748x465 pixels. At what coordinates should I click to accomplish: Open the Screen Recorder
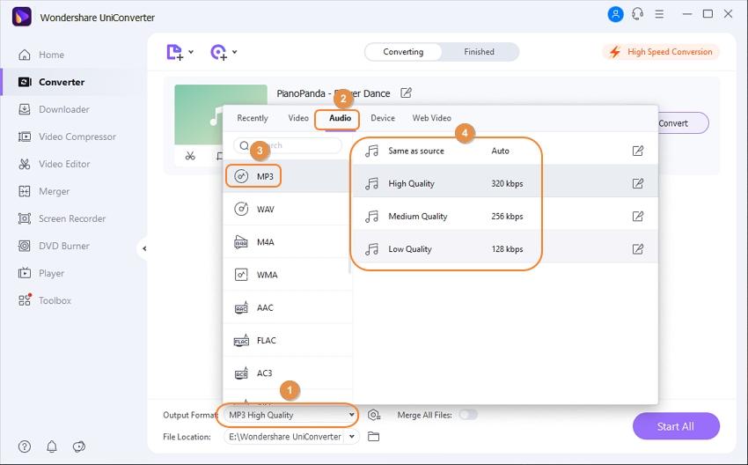62,218
